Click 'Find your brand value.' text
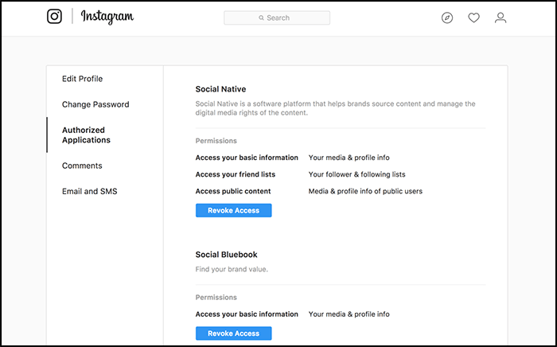 [x=232, y=269]
